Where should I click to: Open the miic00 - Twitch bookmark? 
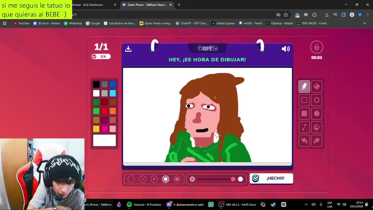(250, 23)
